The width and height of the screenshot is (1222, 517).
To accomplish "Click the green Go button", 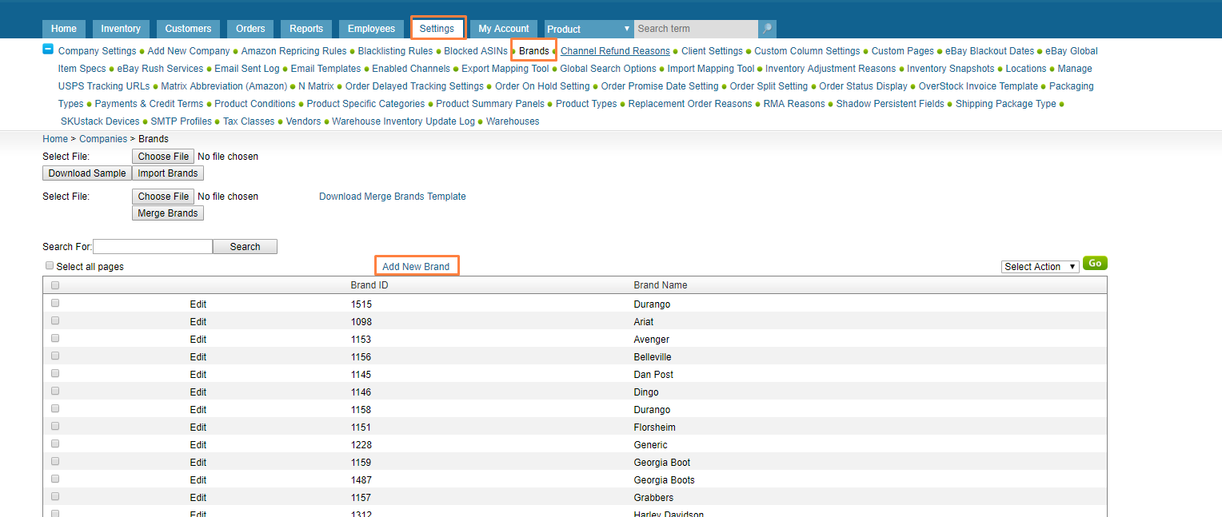I will tap(1095, 263).
